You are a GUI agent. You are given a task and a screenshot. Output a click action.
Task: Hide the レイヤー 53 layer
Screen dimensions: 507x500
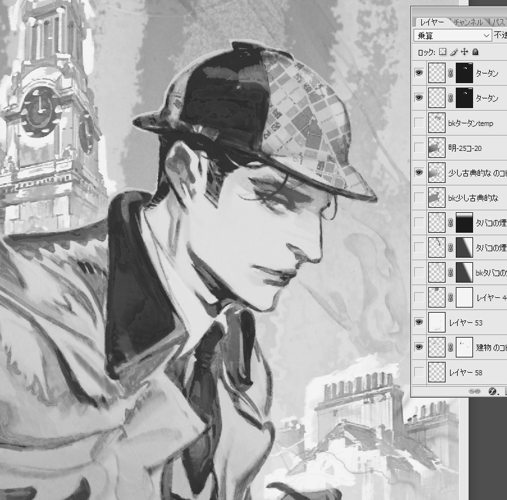(419, 322)
